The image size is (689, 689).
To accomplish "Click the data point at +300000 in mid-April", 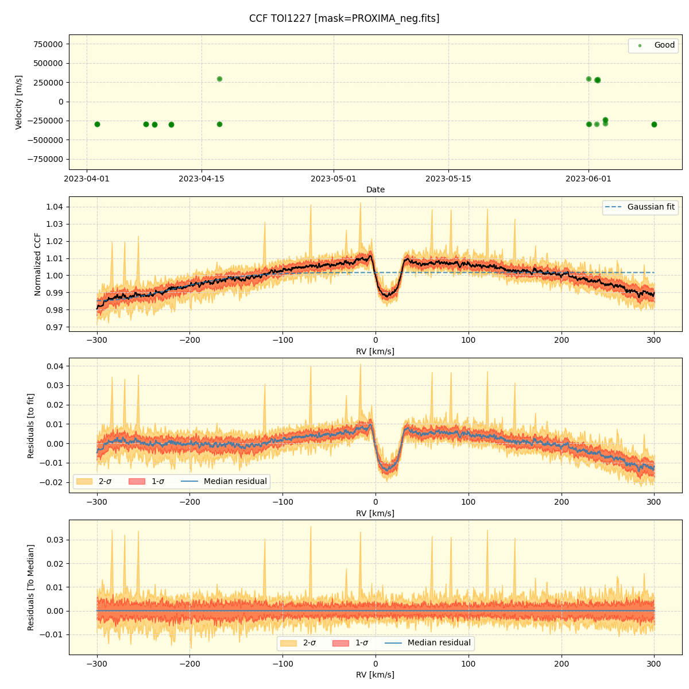I will click(219, 79).
